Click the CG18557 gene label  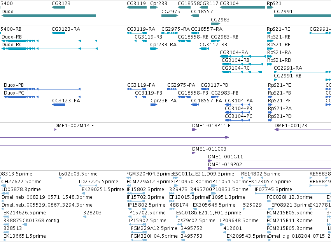tap(202, 12)
